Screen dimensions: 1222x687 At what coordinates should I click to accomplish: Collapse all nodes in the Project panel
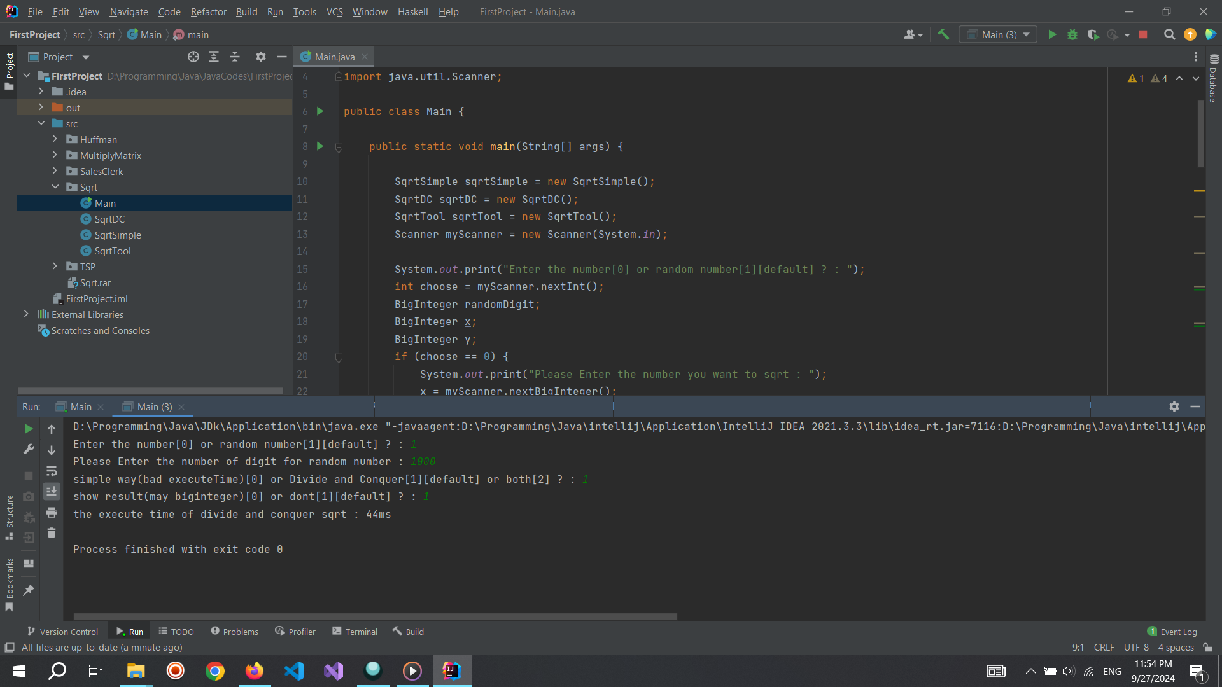click(x=235, y=57)
